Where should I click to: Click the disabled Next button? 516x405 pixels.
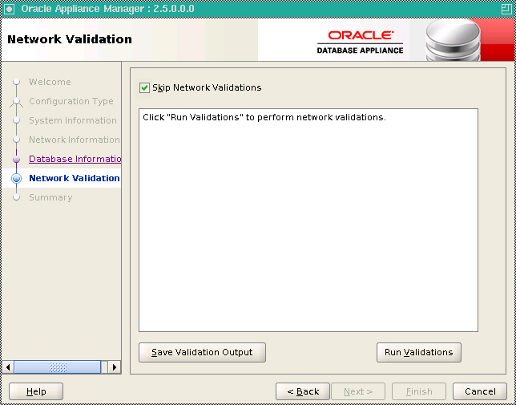click(358, 391)
